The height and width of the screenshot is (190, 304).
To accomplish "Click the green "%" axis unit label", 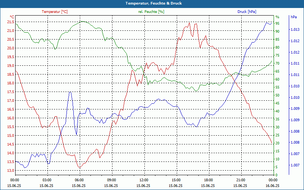I will pos(277,17).
